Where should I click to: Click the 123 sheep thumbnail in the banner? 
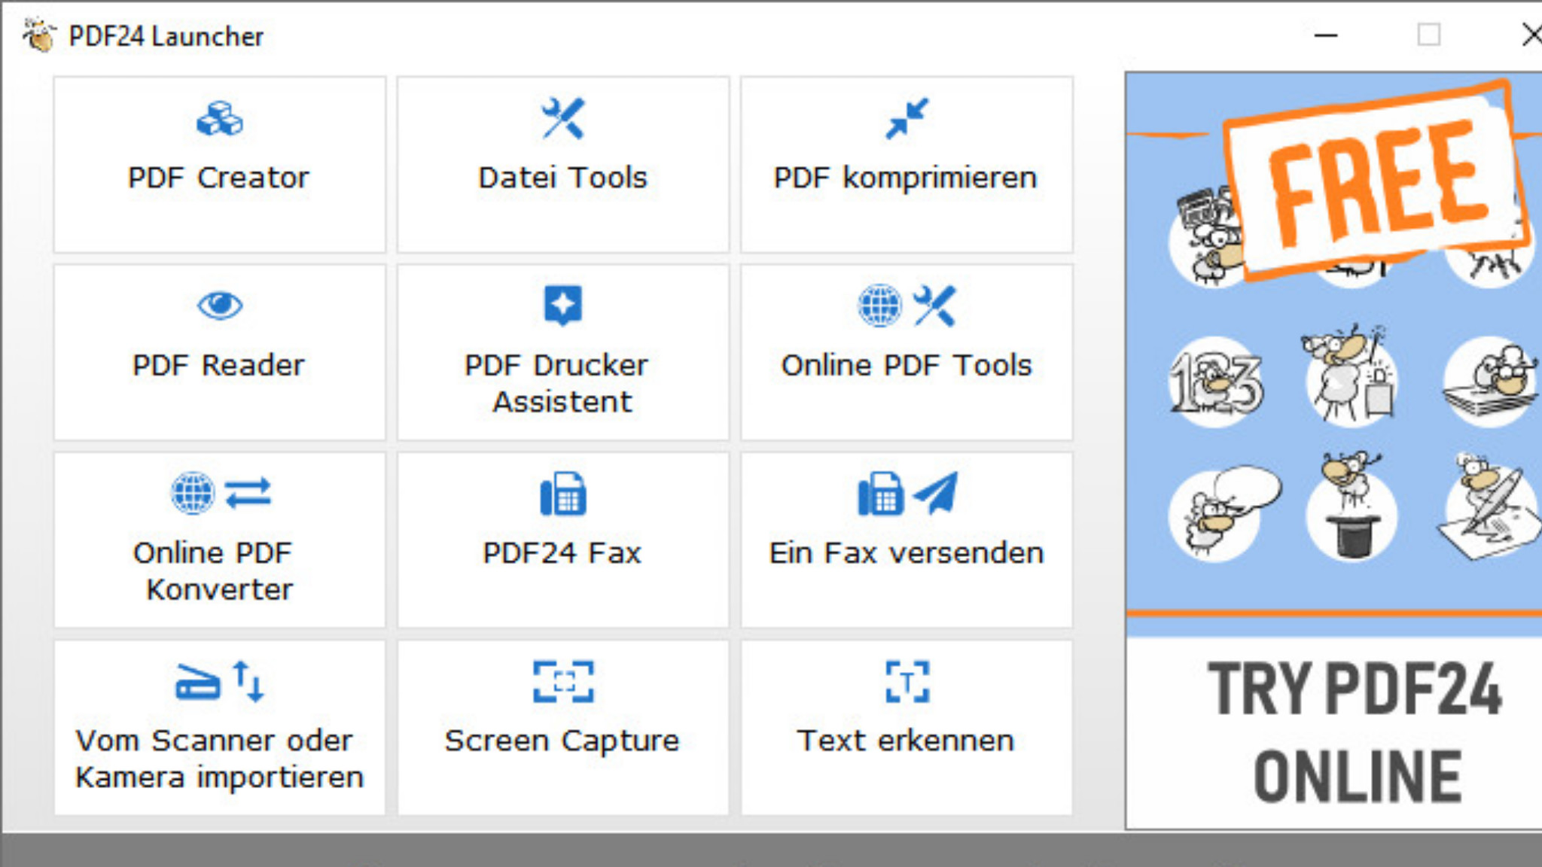[1215, 382]
